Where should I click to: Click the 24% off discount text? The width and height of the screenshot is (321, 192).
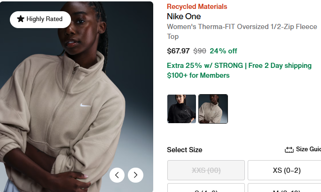pos(223,51)
